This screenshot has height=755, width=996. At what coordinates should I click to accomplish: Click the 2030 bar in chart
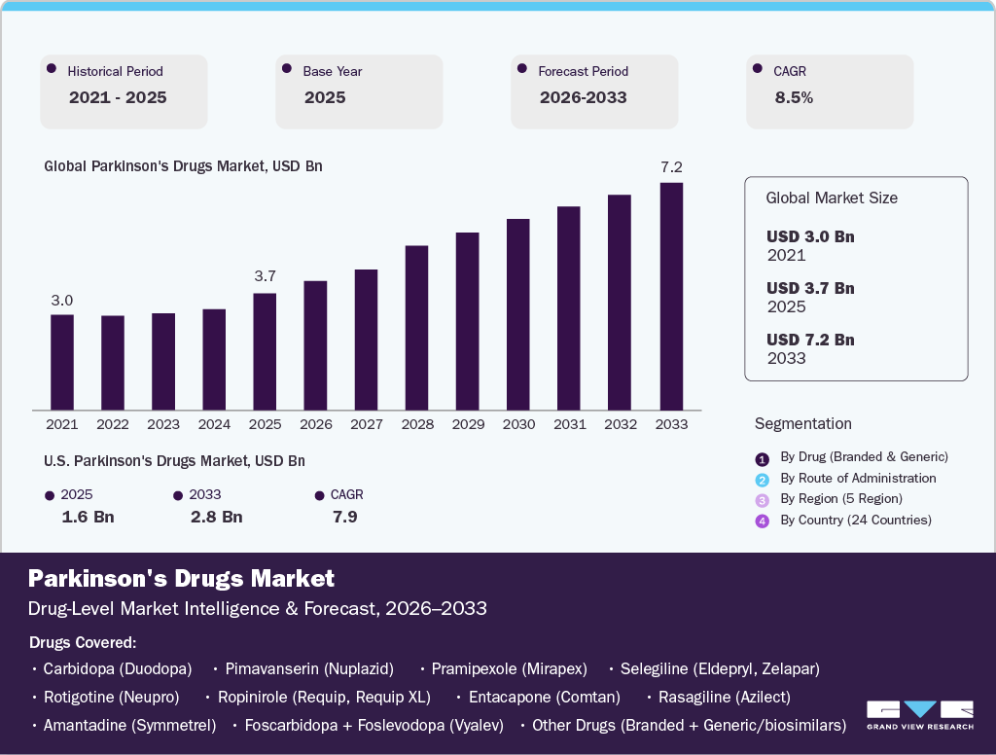(518, 314)
